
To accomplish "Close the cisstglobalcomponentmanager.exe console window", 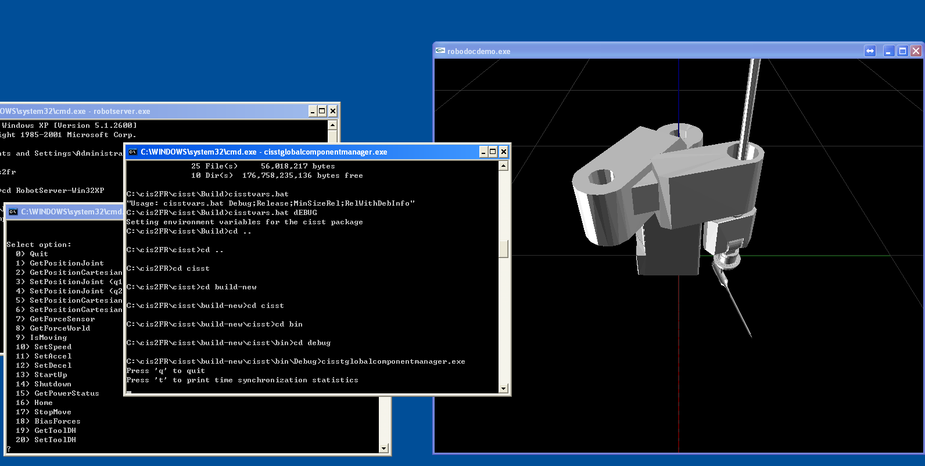I will tap(503, 152).
